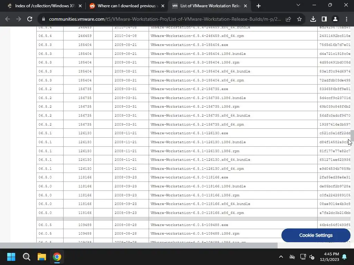Open network status tray icon
The width and height of the screenshot is (354, 265).
click(x=303, y=257)
